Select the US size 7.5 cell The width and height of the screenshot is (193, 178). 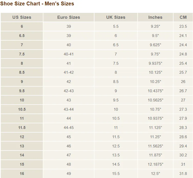[x=22, y=54]
